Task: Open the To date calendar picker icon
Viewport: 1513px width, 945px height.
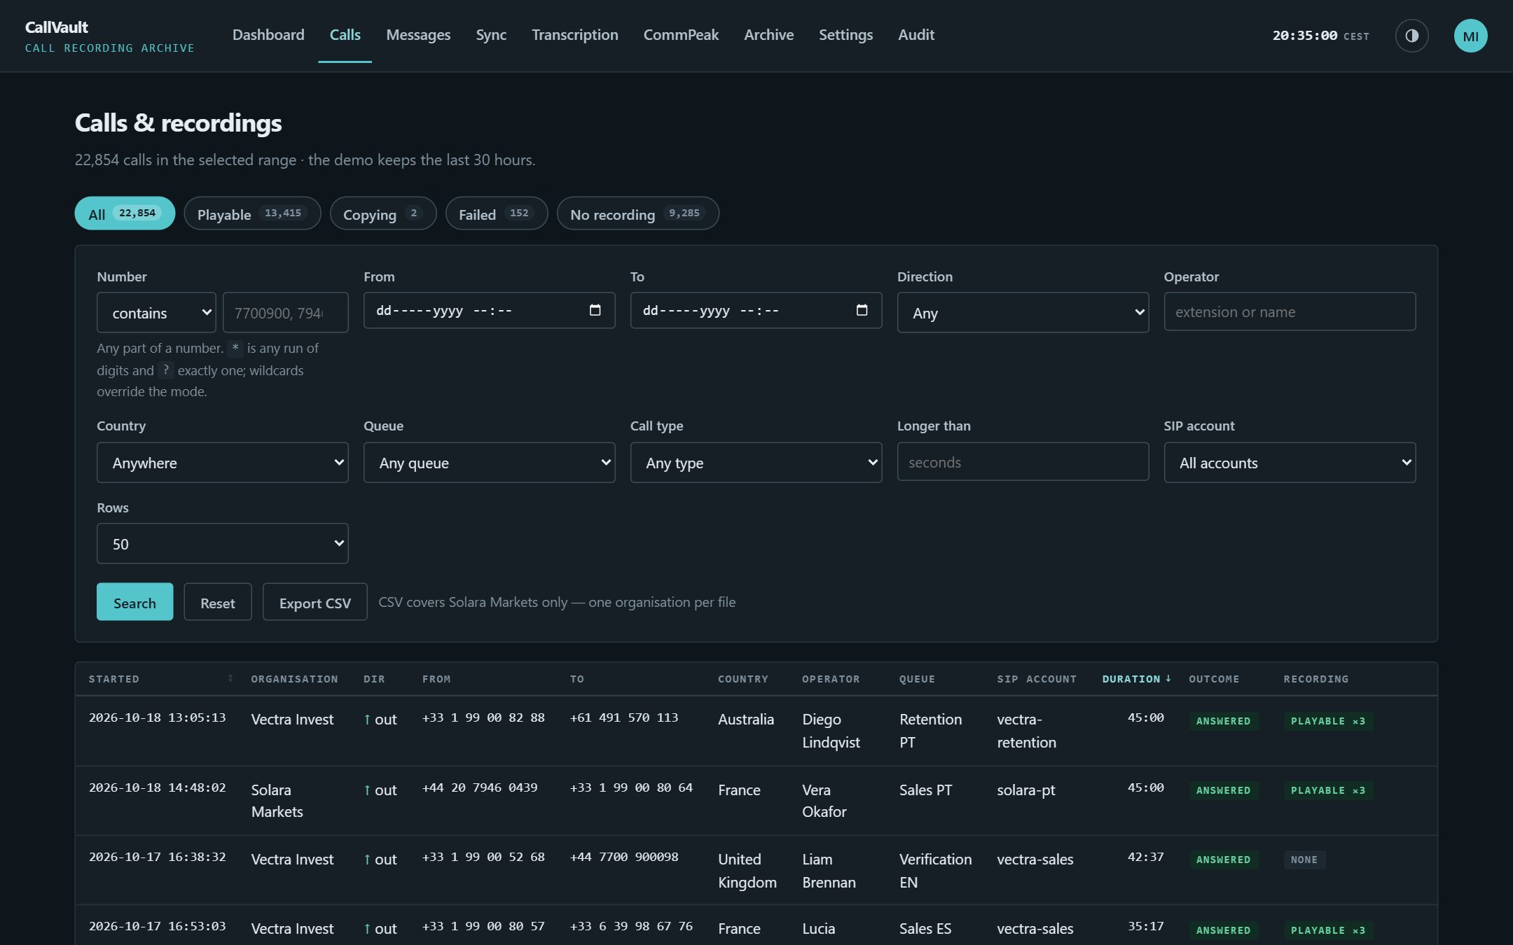Action: click(x=862, y=310)
